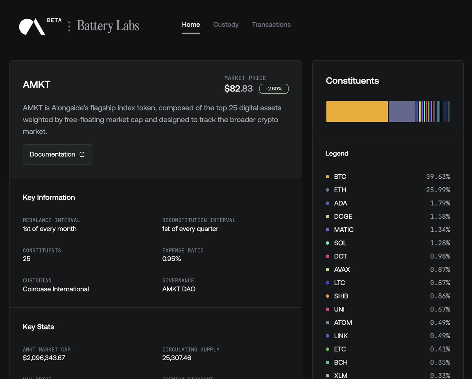The height and width of the screenshot is (379, 472).
Task: Click the BTC legend color dot
Action: point(328,177)
